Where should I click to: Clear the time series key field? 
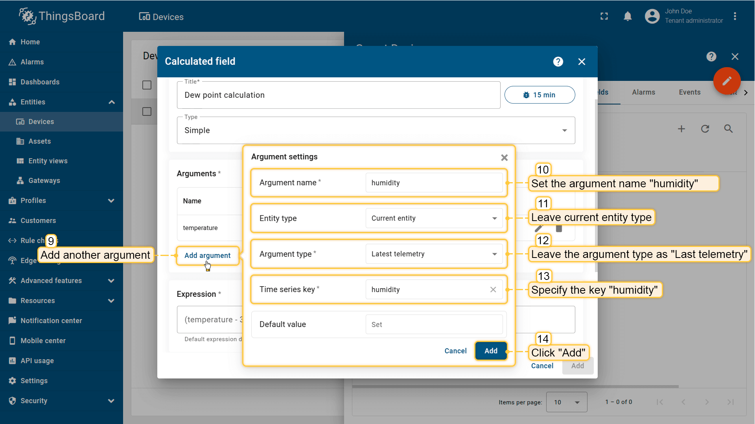pyautogui.click(x=493, y=290)
